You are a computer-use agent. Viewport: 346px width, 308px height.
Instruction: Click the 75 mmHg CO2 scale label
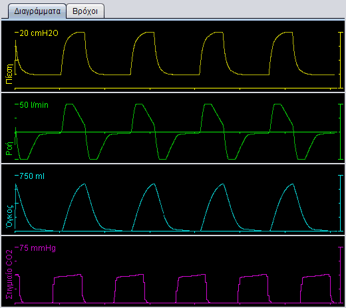[x=37, y=248]
